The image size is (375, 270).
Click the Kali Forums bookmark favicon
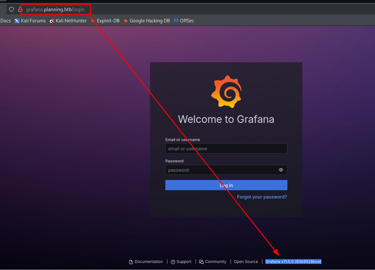pyautogui.click(x=17, y=21)
